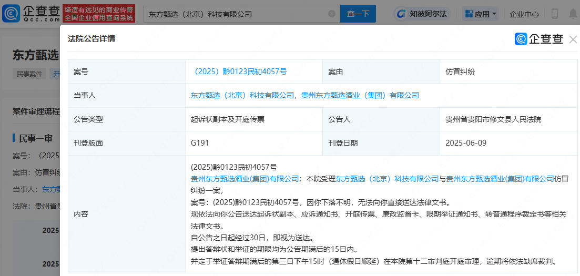
Task: Click the 民事案件 tag behind dialog
Action: 29,73
